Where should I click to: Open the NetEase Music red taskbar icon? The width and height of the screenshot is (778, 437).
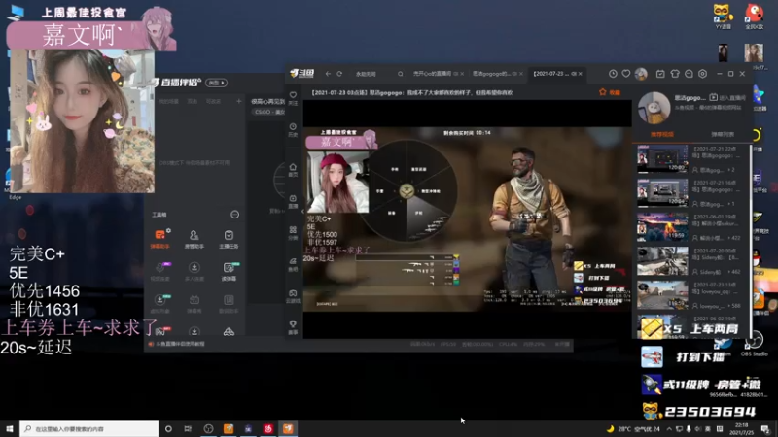tap(268, 428)
